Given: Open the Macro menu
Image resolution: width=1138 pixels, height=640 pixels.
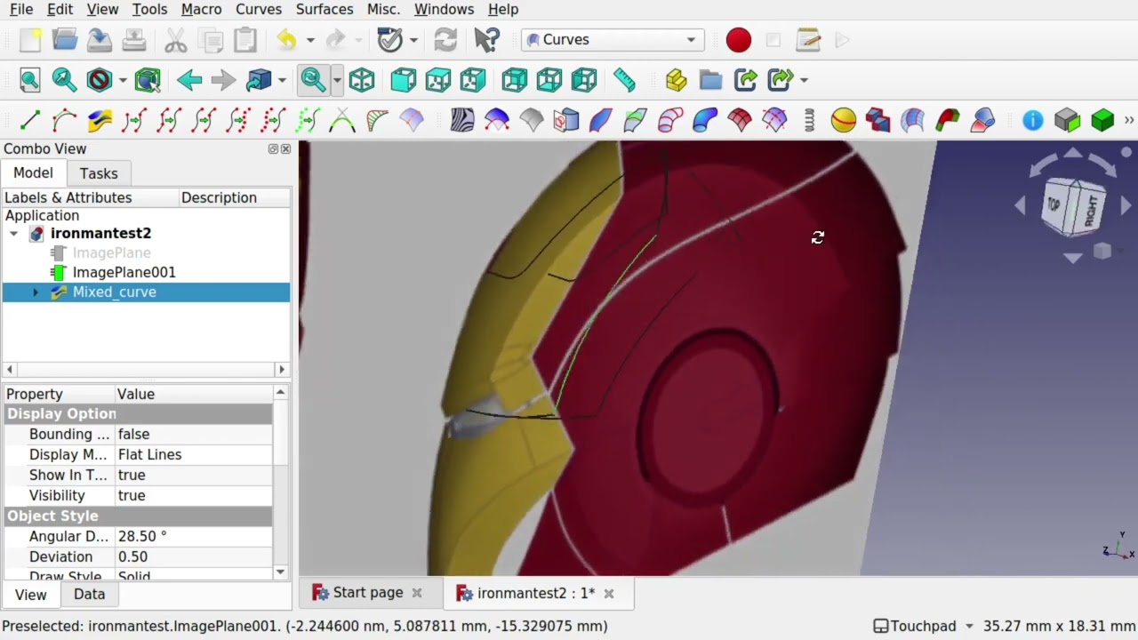Looking at the screenshot, I should click(201, 9).
